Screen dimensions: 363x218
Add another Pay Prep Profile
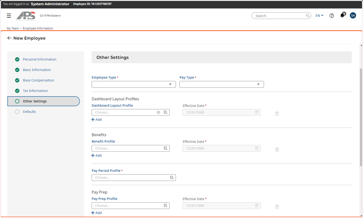point(96,213)
